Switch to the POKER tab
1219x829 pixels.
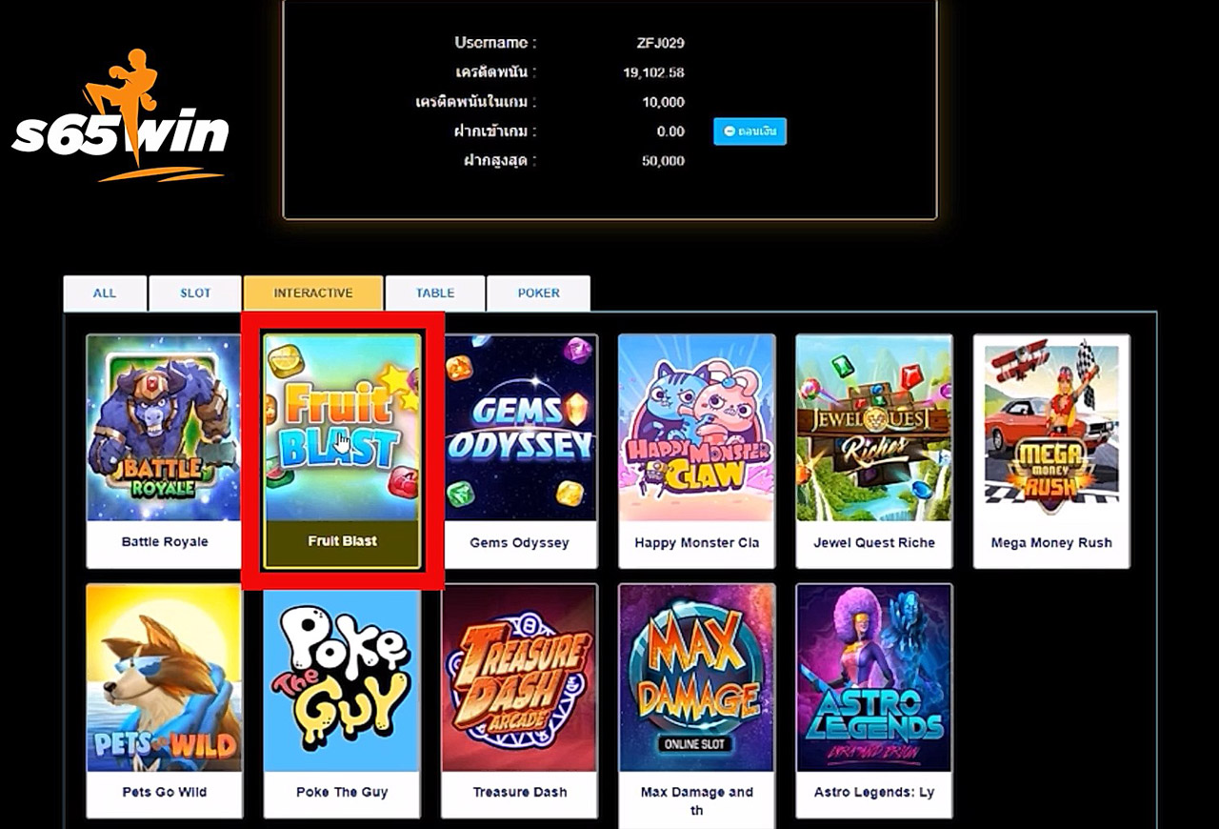[538, 293]
